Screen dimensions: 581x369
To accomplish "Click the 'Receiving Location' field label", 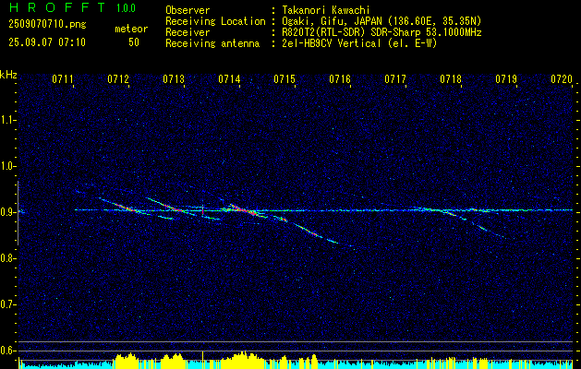I will [215, 21].
